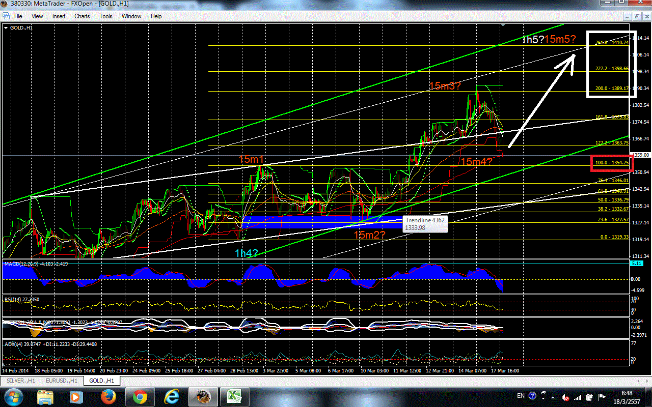Click the EN language indicator

[521, 396]
